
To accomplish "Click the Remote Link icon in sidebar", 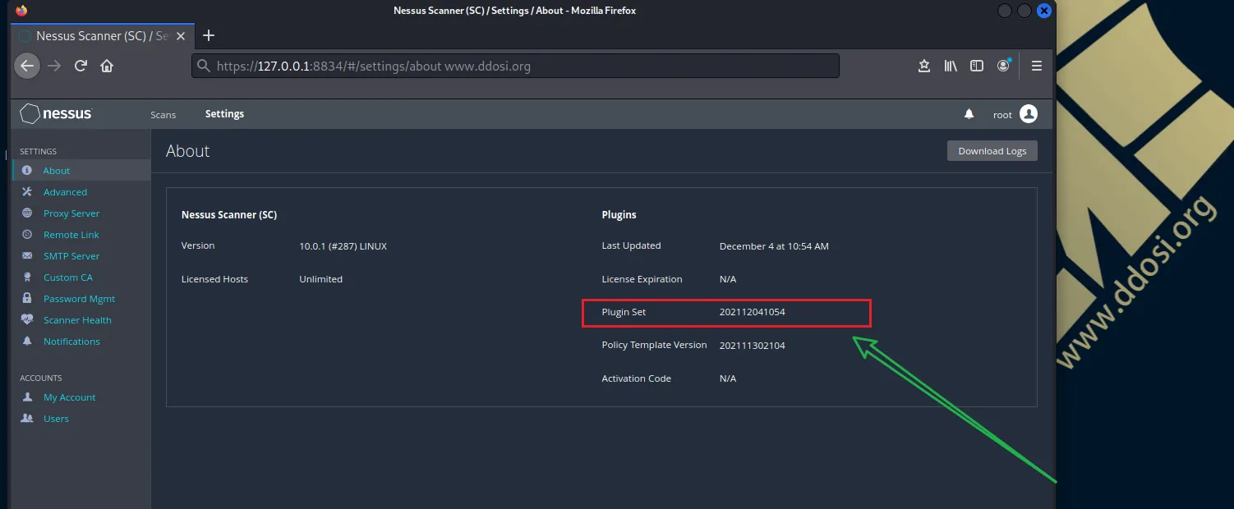I will coord(27,235).
